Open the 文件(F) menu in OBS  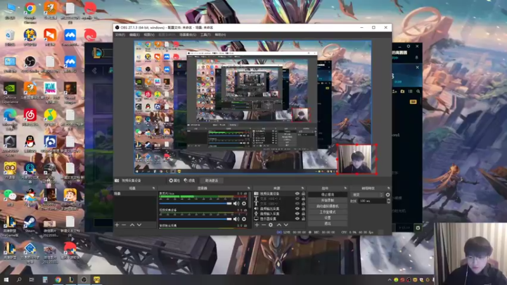tap(120, 35)
